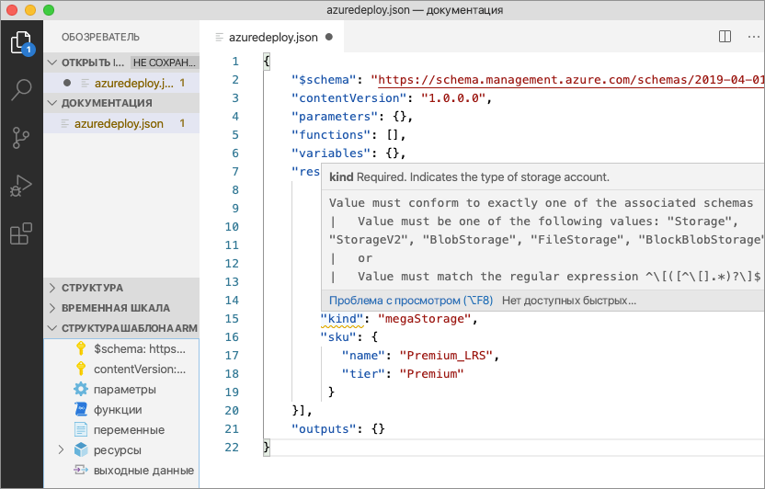Click the "kind" property on line 15
This screenshot has width=765, height=489.
(x=342, y=319)
